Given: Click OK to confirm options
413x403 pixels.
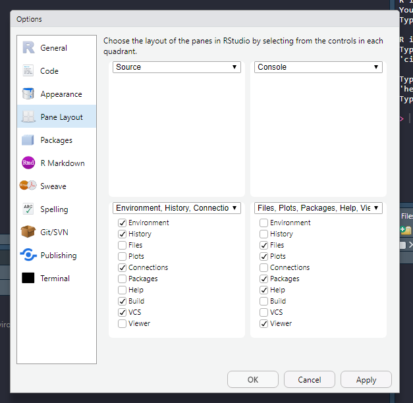Looking at the screenshot, I should 252,379.
